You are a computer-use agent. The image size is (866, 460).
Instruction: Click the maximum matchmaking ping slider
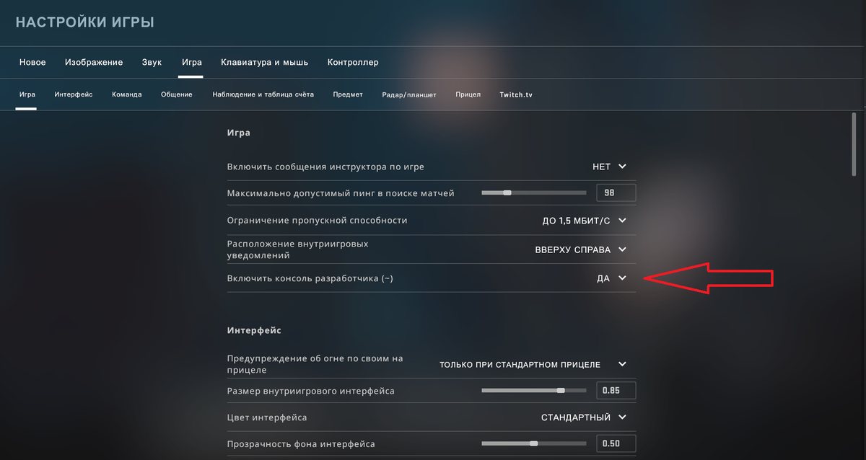tap(534, 193)
